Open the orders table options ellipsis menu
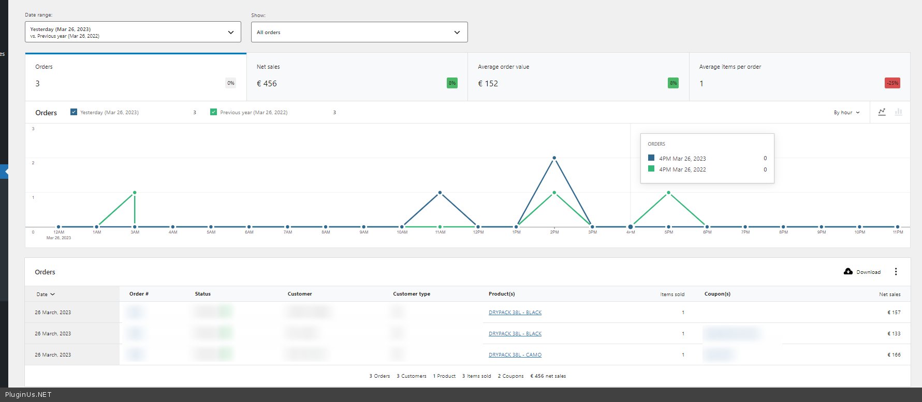Image resolution: width=922 pixels, height=402 pixels. [896, 272]
